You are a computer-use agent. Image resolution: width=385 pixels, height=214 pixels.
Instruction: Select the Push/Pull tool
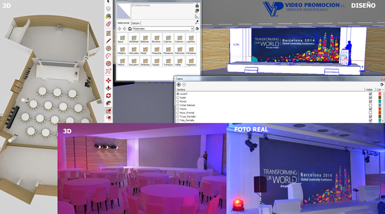(108, 88)
